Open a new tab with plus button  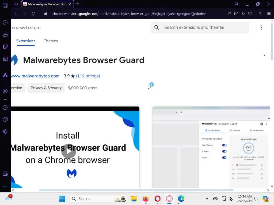(78, 4)
